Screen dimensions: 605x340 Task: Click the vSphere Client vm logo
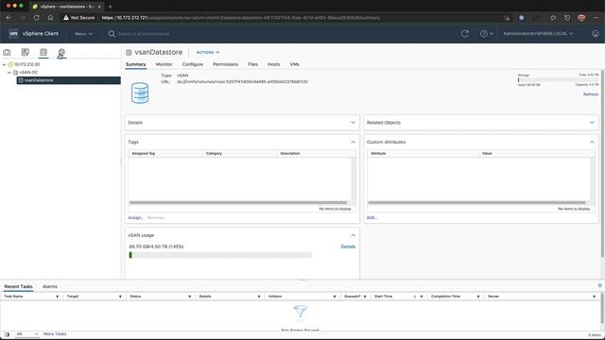point(13,34)
